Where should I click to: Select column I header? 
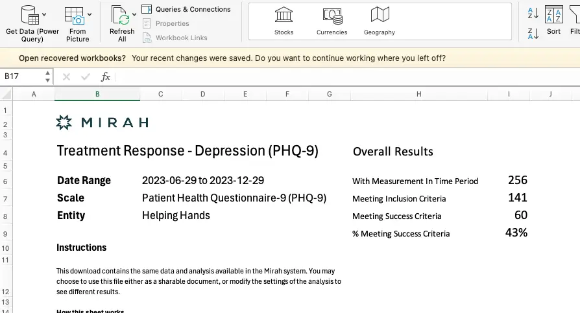(x=509, y=94)
